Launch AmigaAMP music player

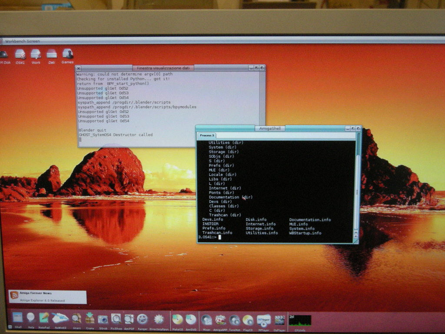point(221,320)
